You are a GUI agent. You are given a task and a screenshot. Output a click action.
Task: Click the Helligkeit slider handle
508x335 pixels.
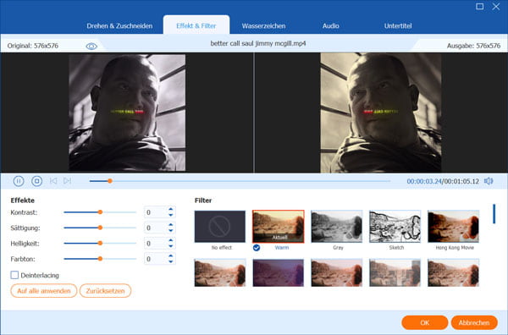[100, 243]
